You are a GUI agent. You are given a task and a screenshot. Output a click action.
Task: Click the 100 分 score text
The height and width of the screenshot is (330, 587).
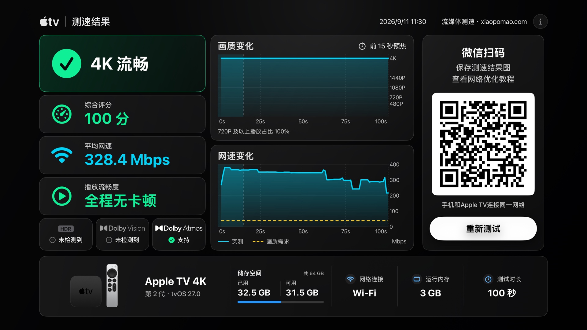(x=107, y=119)
